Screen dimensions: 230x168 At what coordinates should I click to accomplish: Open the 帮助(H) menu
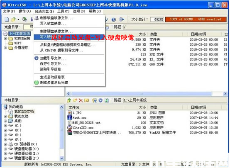coord(95,11)
